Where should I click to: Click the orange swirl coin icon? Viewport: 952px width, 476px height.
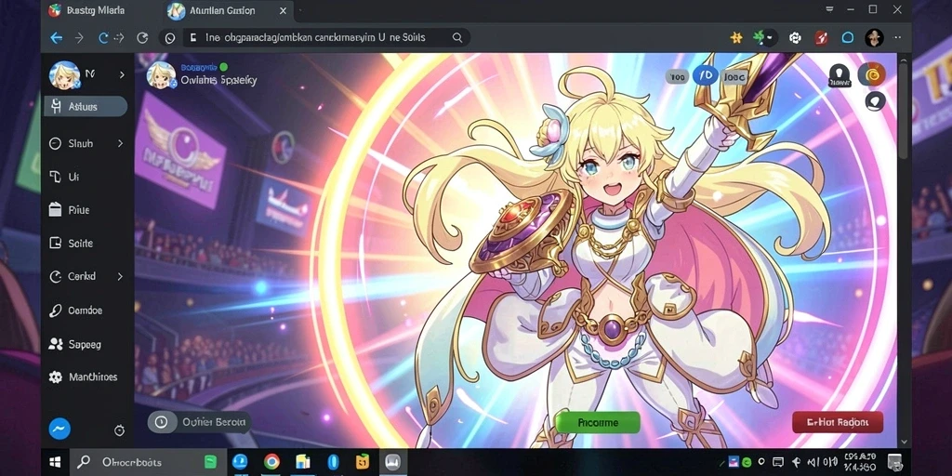click(872, 74)
